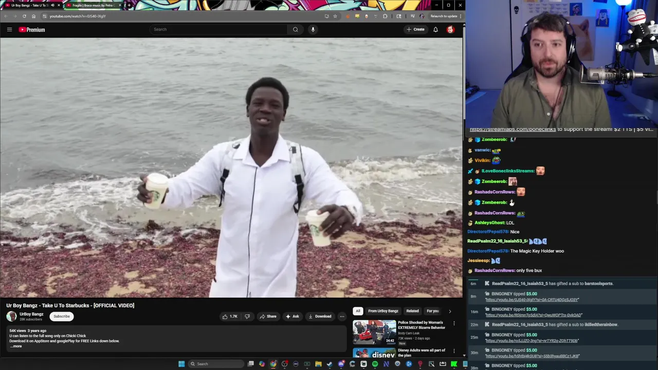Click ILoveBoneclinksStreams username in chat
The width and height of the screenshot is (658, 370).
point(508,171)
